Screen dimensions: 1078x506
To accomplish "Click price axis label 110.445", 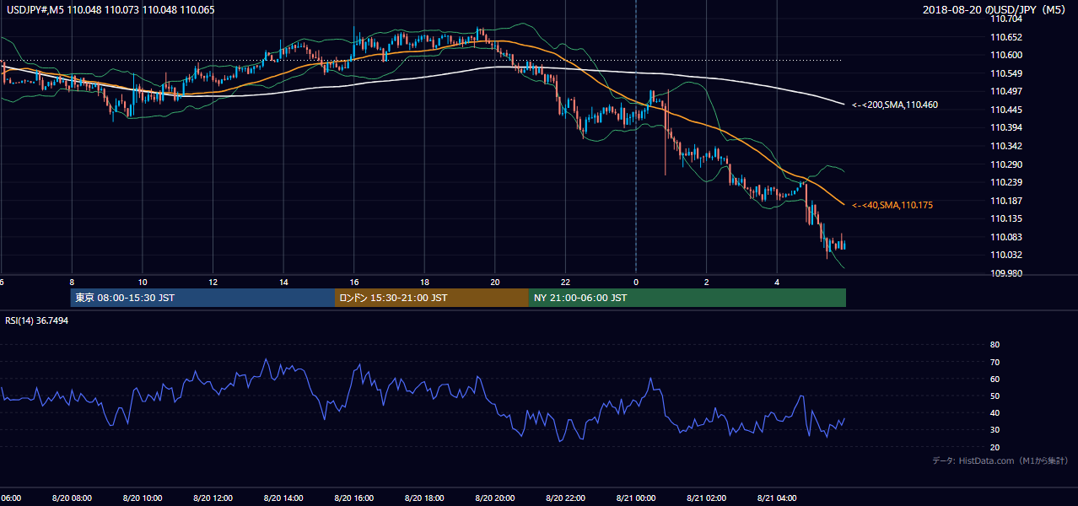I will 1006,110.
